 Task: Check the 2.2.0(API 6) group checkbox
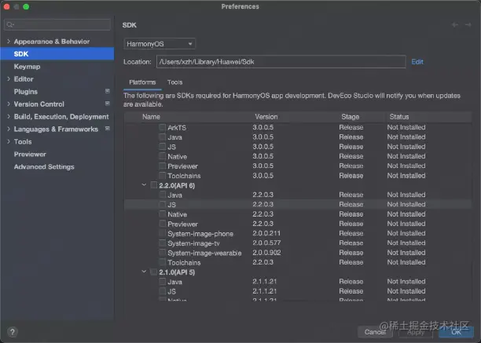click(154, 185)
